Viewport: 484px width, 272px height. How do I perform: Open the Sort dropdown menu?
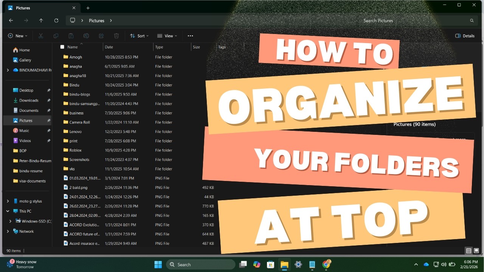[x=139, y=36]
